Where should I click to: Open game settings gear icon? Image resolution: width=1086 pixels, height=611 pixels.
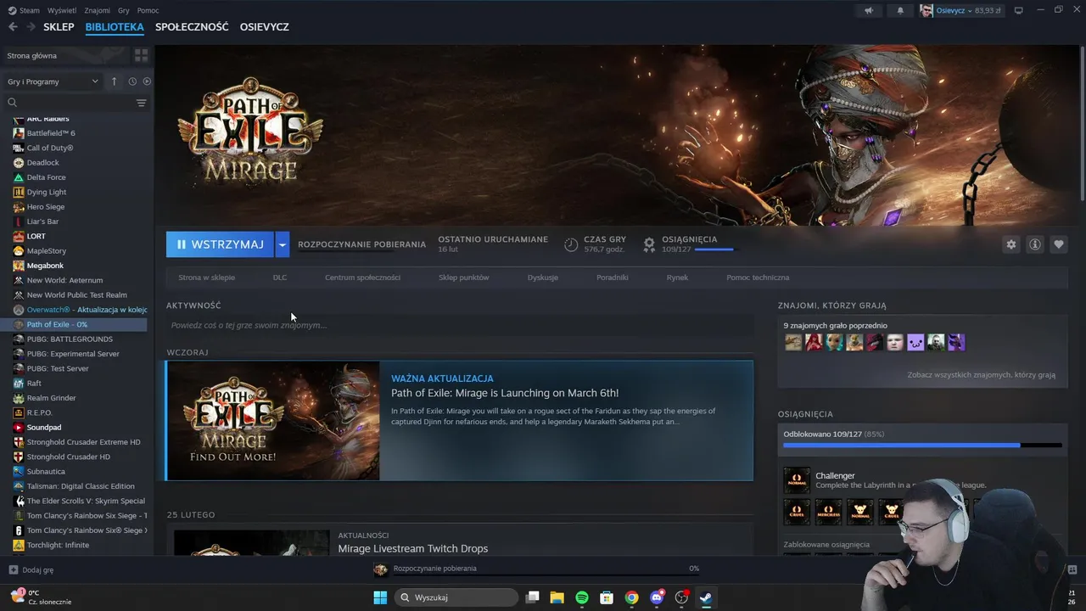click(1010, 244)
